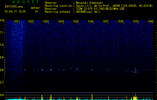
Task: Click time marker 1040
Action: pyautogui.click(x=151, y=21)
